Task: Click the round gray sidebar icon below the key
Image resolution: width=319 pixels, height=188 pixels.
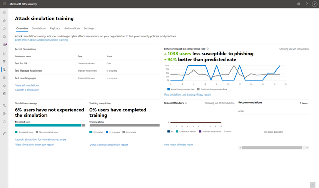Action: point(4,114)
